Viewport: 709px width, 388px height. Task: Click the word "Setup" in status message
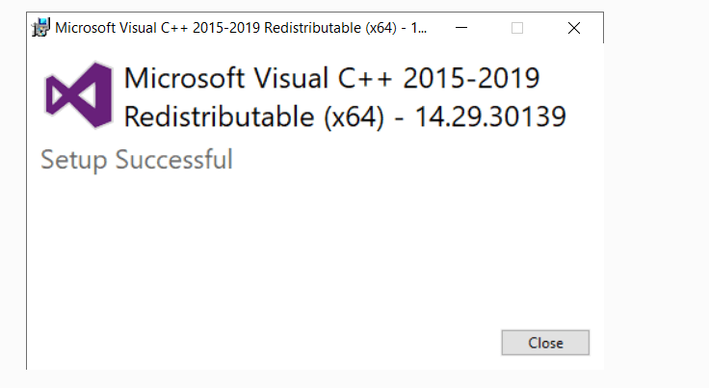tap(74, 159)
